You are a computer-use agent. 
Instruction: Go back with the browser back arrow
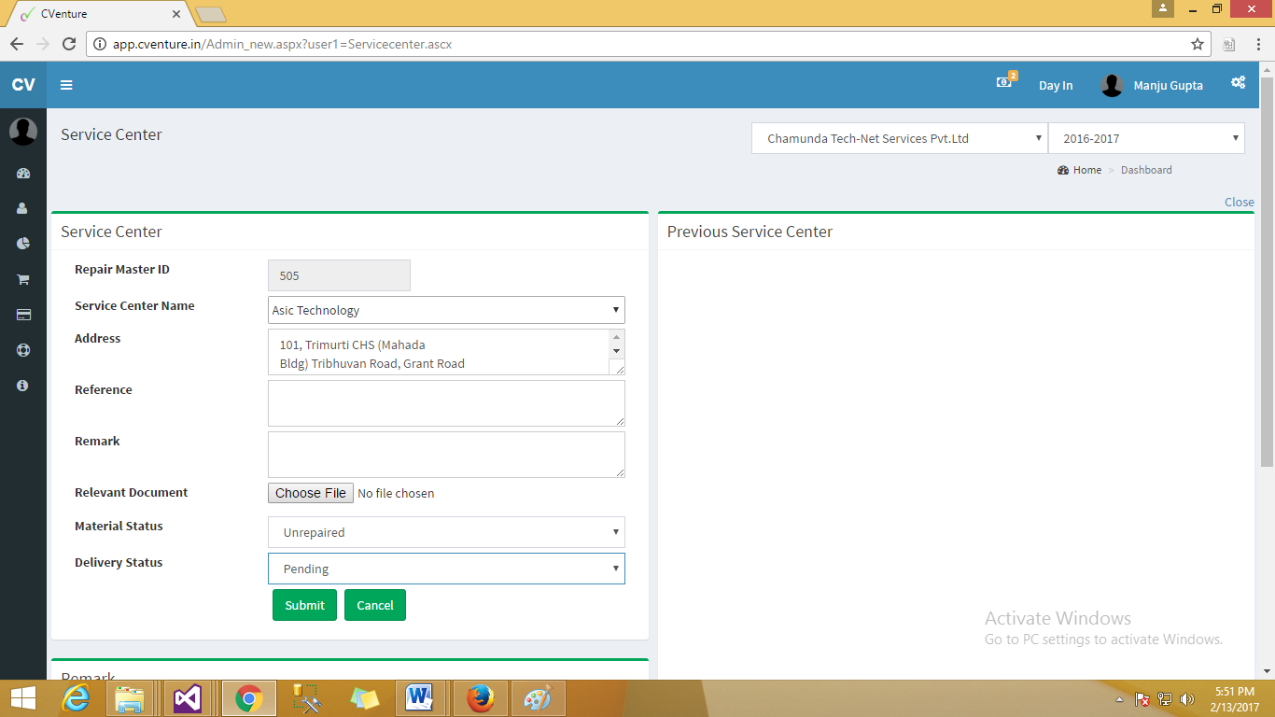click(17, 44)
